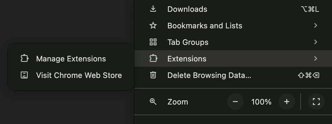Decrease zoom with the minus button
Viewport: 332px width, 124px height.
(x=235, y=101)
